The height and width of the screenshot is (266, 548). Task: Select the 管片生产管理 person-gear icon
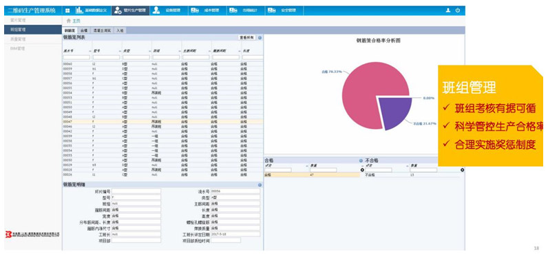(x=118, y=10)
